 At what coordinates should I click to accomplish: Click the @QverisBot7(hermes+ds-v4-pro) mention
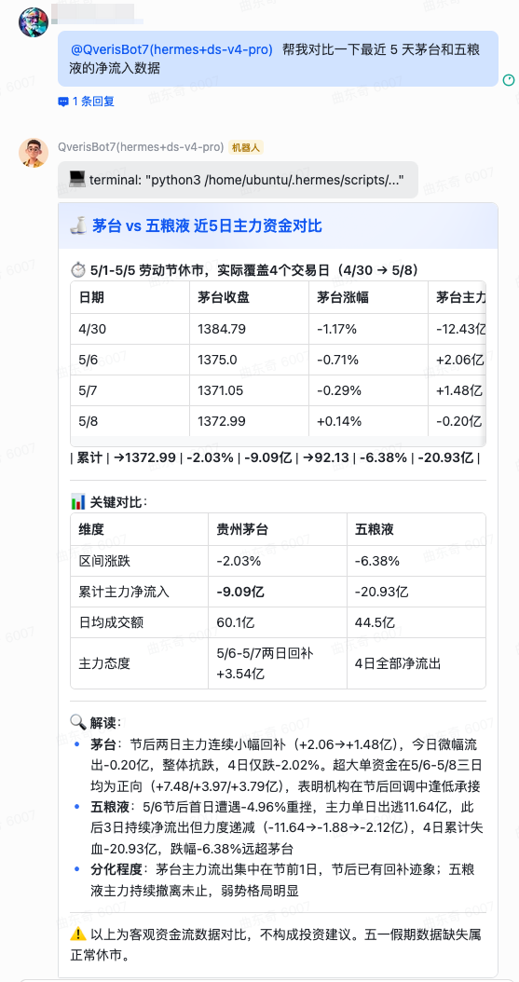pos(171,50)
